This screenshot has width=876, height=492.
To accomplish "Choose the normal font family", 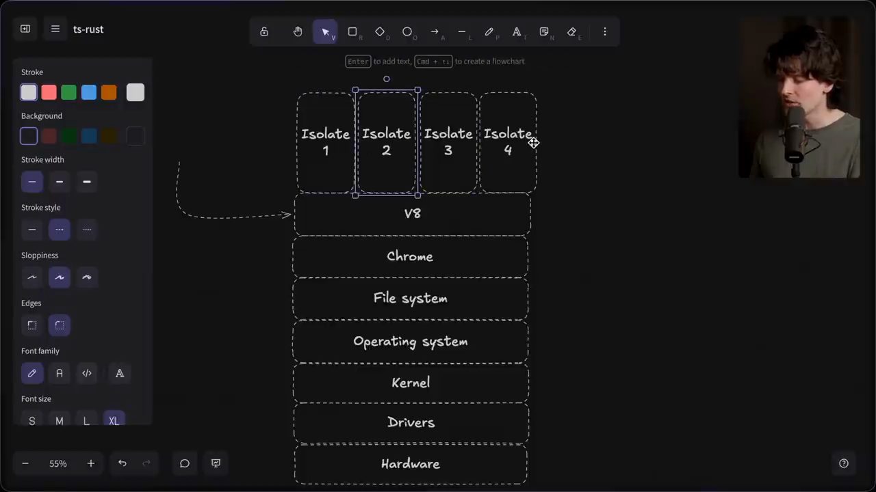I will pyautogui.click(x=60, y=373).
